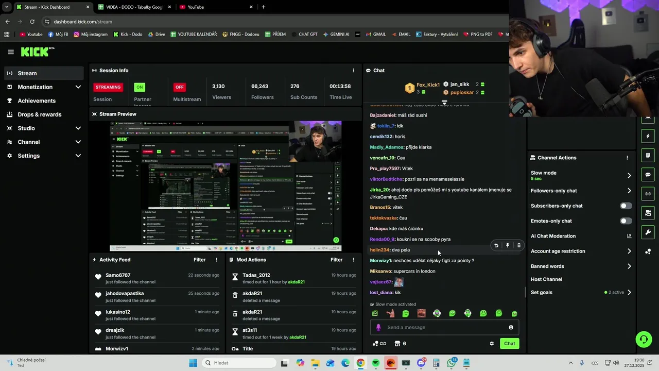659x371 pixels.
Task: Open Activity Feed Filter
Action: point(200,260)
